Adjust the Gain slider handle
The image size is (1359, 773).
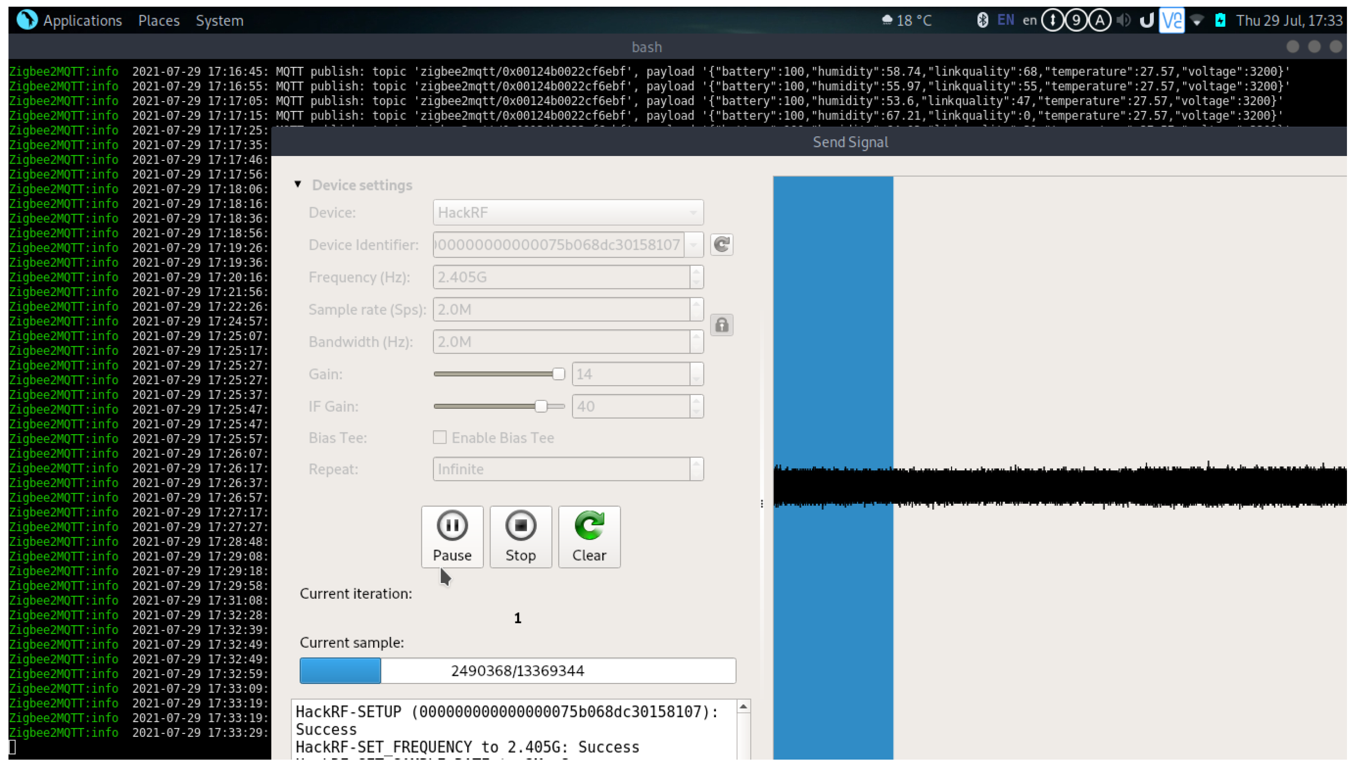(x=559, y=374)
